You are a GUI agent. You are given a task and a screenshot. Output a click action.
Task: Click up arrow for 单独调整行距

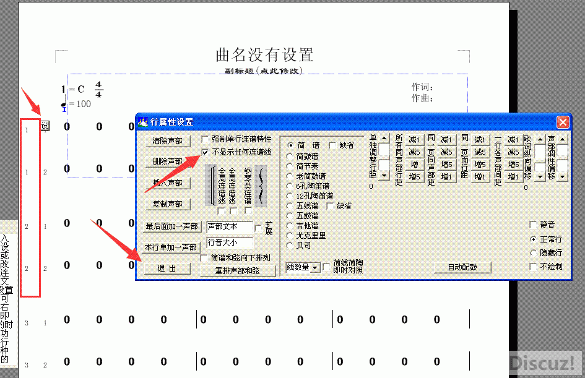[384, 139]
